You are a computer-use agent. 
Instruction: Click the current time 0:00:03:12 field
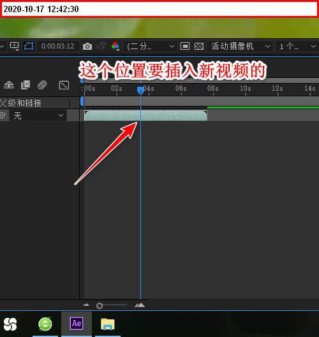point(57,46)
